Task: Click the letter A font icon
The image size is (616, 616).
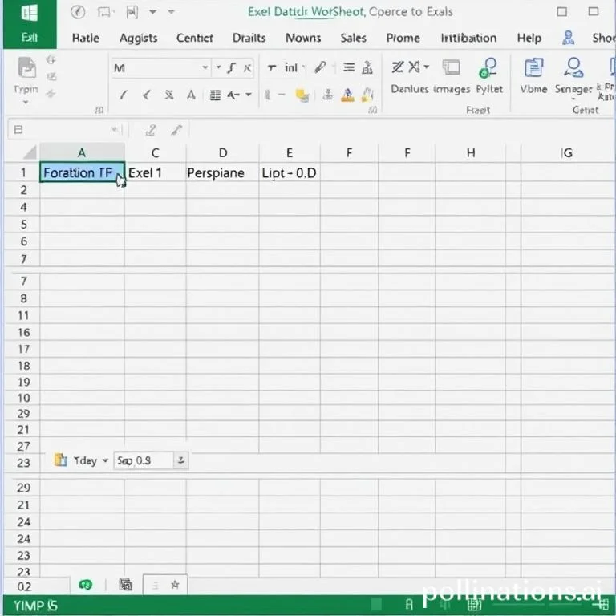Action: tap(191, 95)
